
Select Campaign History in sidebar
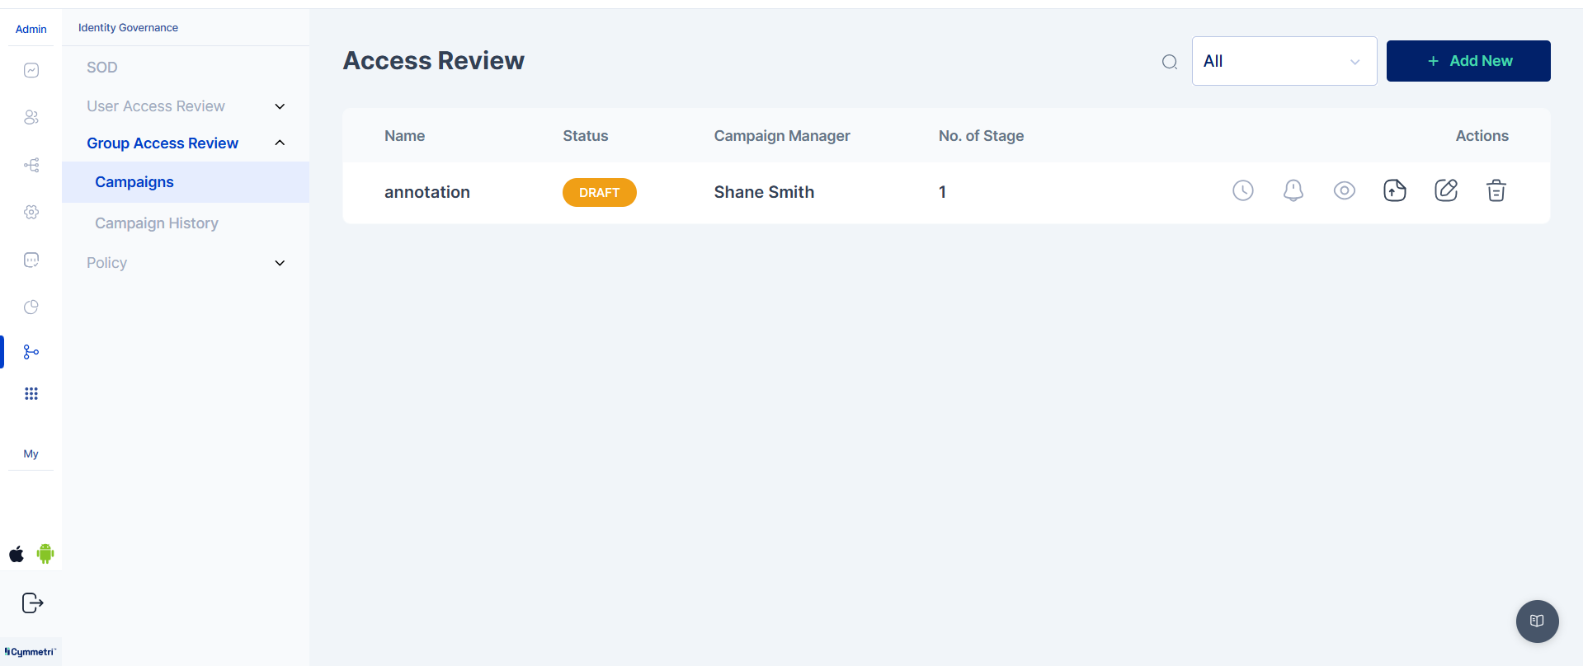point(157,223)
